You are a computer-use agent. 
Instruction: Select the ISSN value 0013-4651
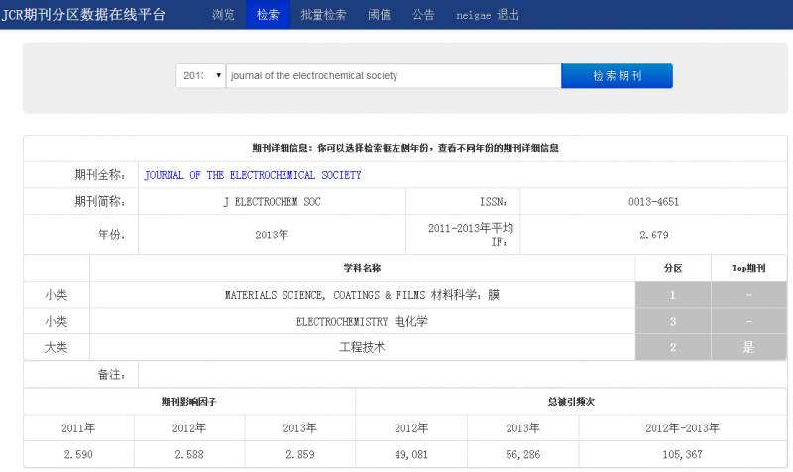(x=653, y=202)
